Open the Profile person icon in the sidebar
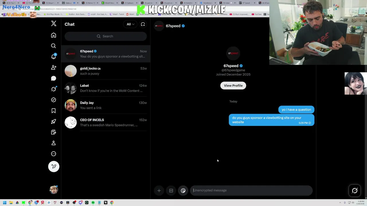 (54, 143)
